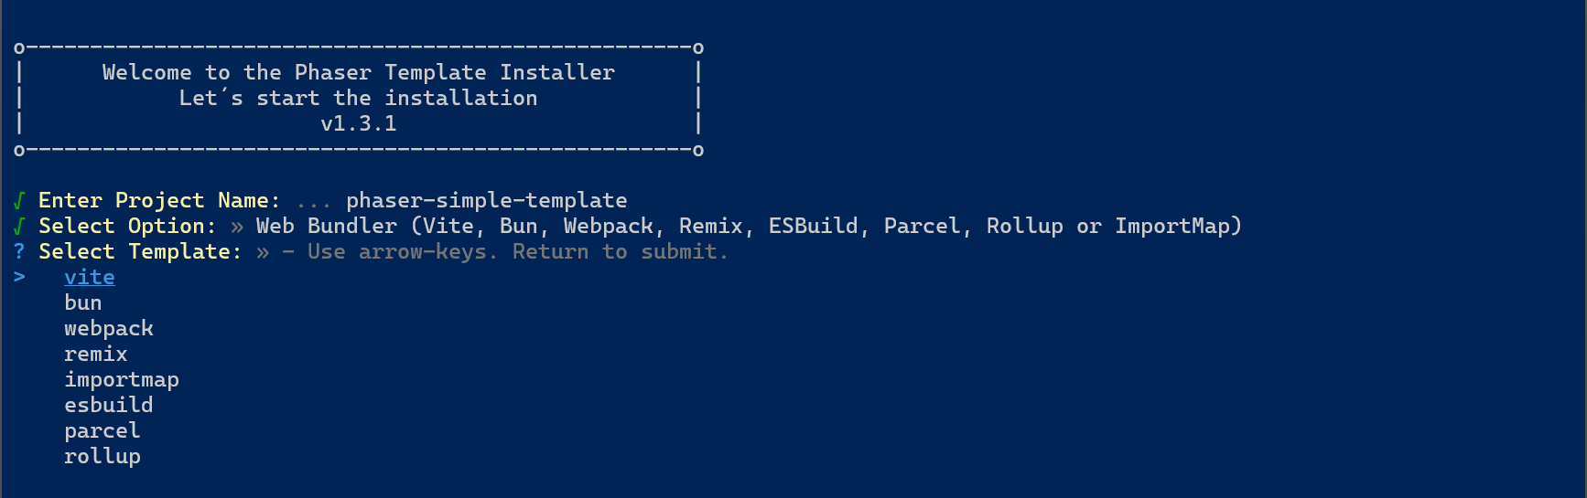This screenshot has height=498, width=1587.
Task: Click the double-arrow symbol after Select Template
Action: click(263, 251)
